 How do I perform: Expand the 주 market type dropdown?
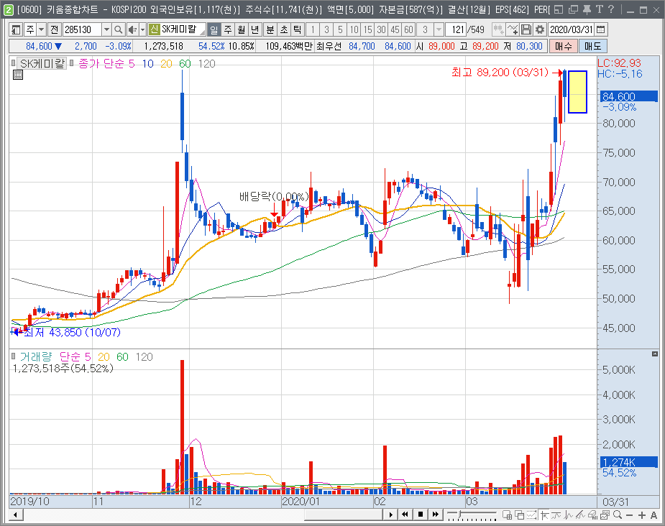tap(41, 29)
